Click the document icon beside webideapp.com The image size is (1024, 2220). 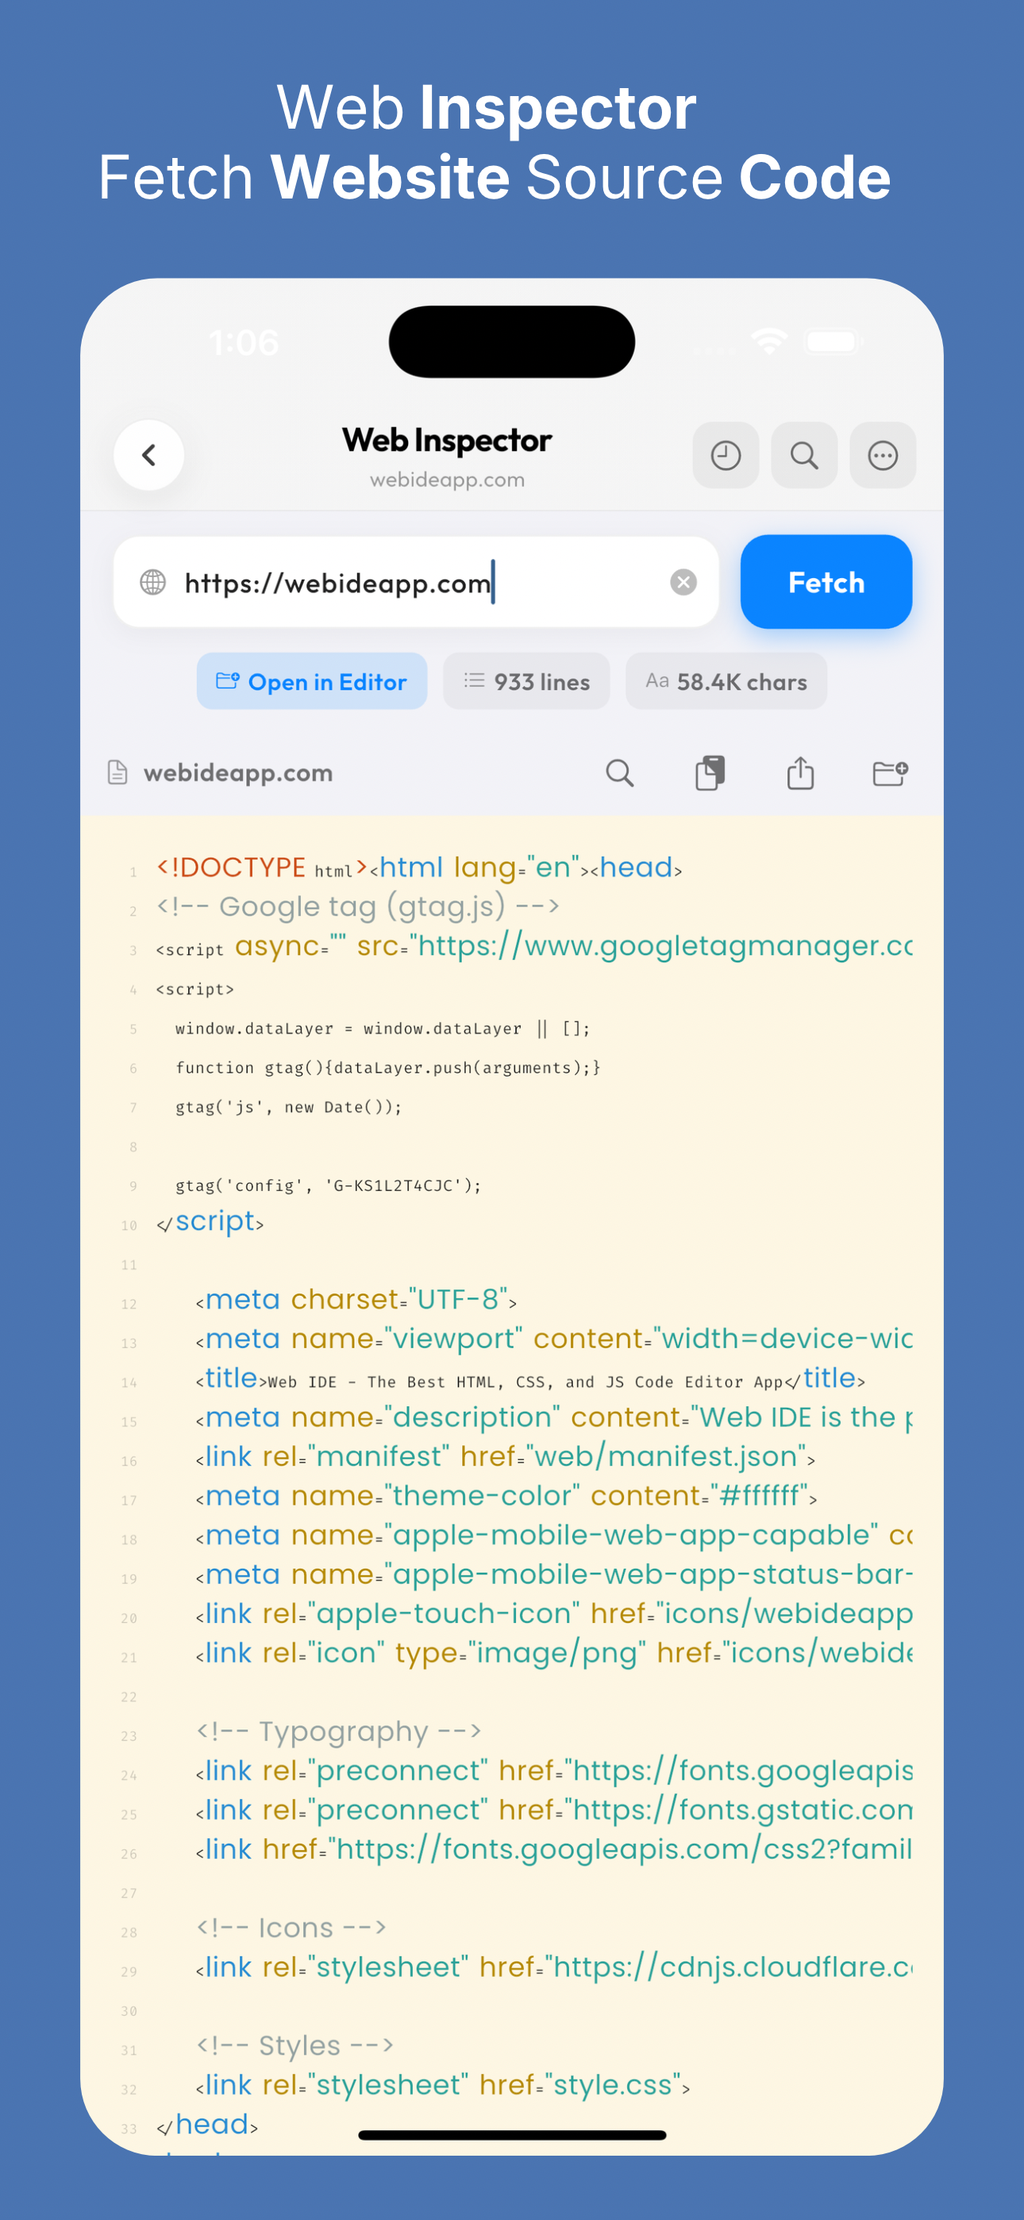tap(117, 773)
